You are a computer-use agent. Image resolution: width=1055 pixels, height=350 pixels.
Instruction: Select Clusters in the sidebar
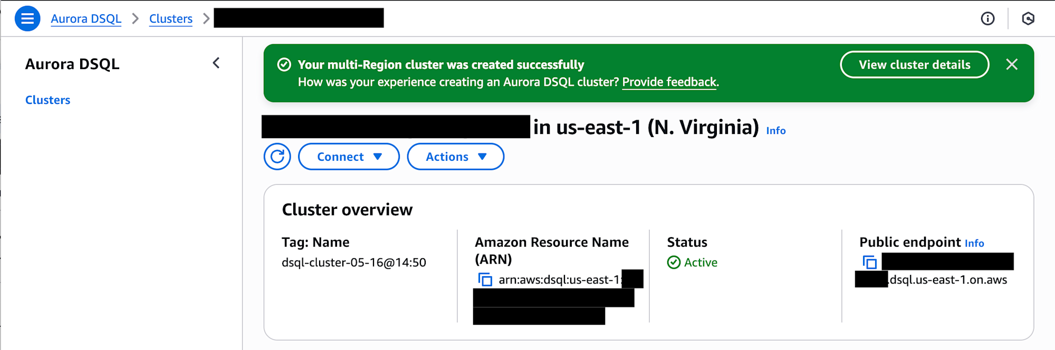(47, 100)
